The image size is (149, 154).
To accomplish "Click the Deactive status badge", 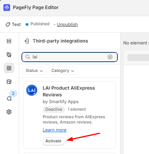I will [x=54, y=109].
